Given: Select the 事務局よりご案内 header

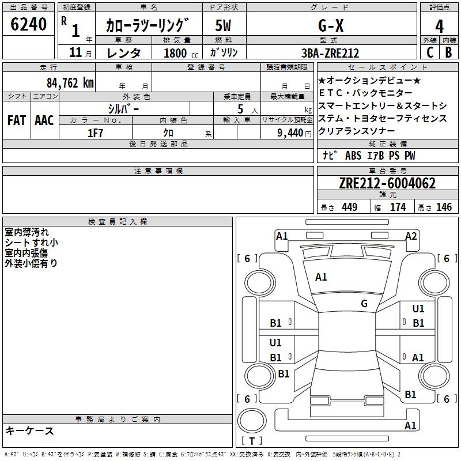Looking at the screenshot, I should [118, 420].
